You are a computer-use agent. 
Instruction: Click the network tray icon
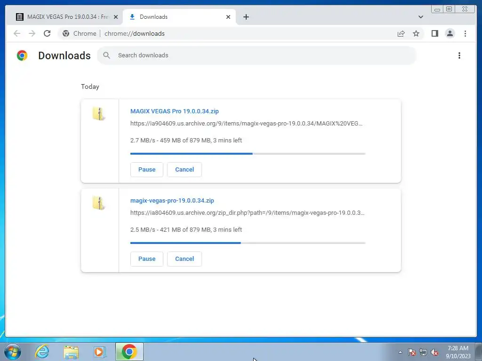click(423, 352)
